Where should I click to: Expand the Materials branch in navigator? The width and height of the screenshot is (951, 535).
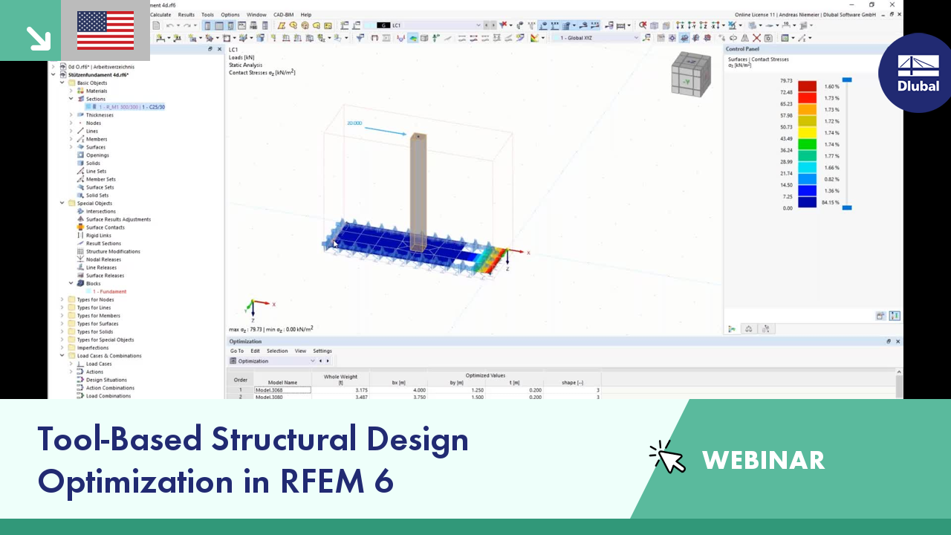(71, 91)
